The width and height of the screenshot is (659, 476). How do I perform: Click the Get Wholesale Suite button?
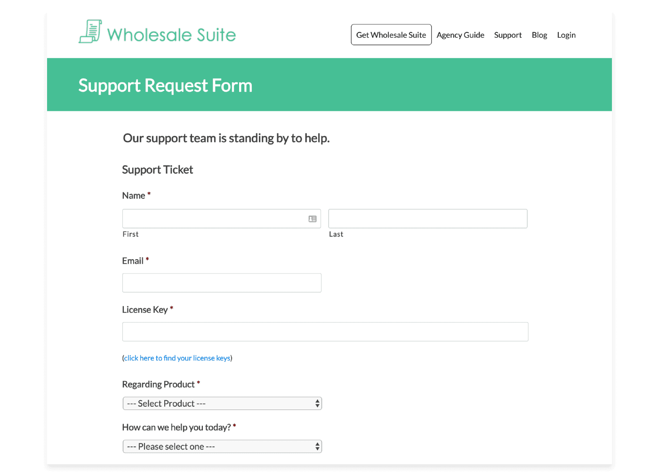391,34
